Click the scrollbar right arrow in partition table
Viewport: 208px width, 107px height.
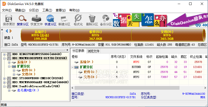coord(205,88)
